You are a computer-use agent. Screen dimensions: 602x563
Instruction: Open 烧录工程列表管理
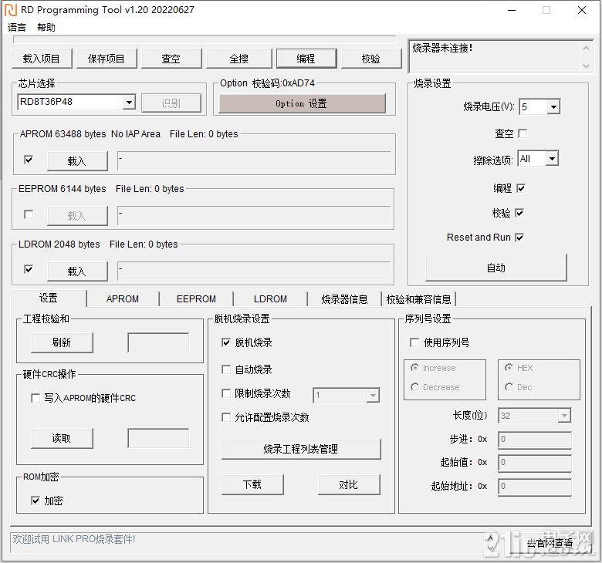pyautogui.click(x=301, y=449)
